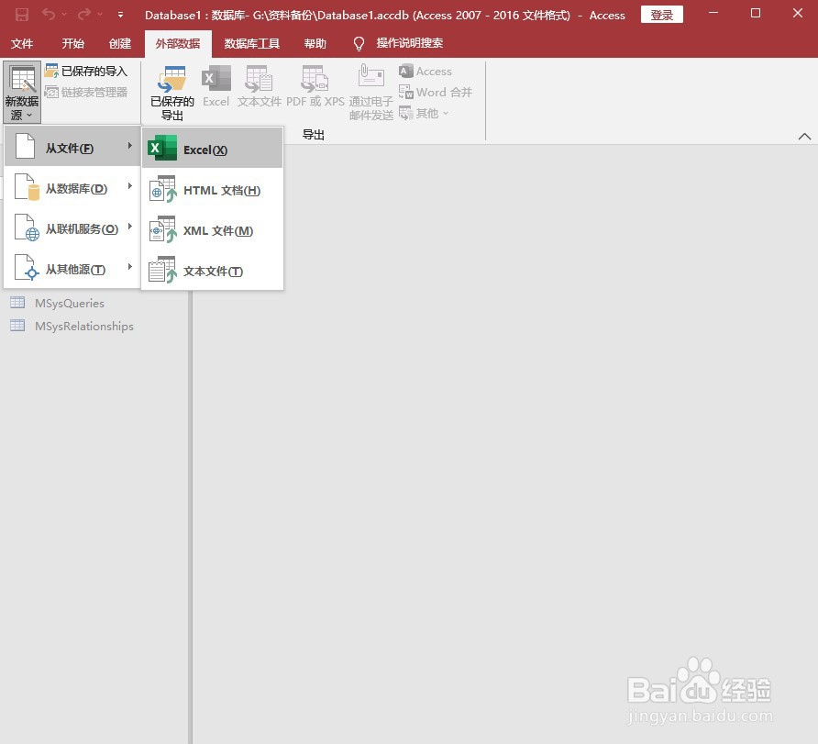Click the Redo arrow icon
This screenshot has height=744, width=818.
(x=83, y=15)
